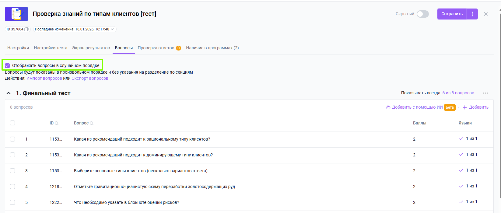The image size is (501, 213).
Task: Click the search icon beside ID column header
Action: pyautogui.click(x=57, y=123)
